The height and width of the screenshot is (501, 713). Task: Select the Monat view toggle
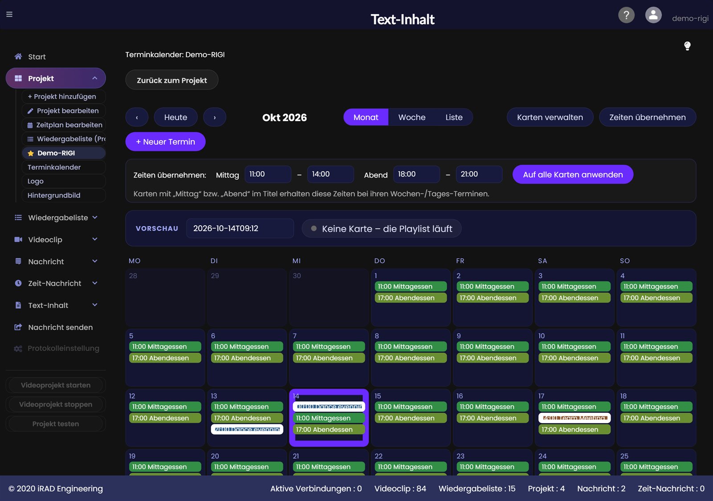[x=366, y=118]
